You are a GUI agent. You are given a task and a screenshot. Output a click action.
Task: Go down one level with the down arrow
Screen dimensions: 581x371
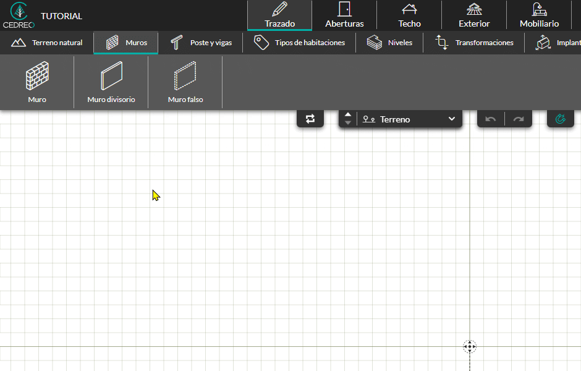[x=347, y=122]
